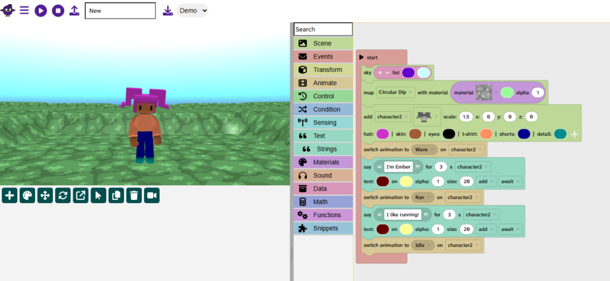Click the character in the 3D scene
Screen dimensions: 610x281
click(x=145, y=126)
